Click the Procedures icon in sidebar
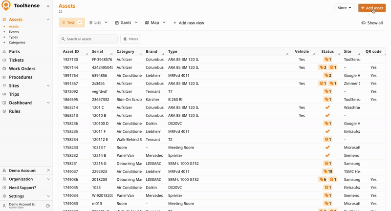Screen dimensions: 391x211 tap(4, 77)
